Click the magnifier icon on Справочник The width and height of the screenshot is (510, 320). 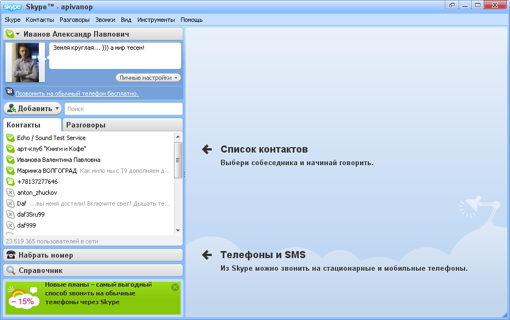[11, 270]
